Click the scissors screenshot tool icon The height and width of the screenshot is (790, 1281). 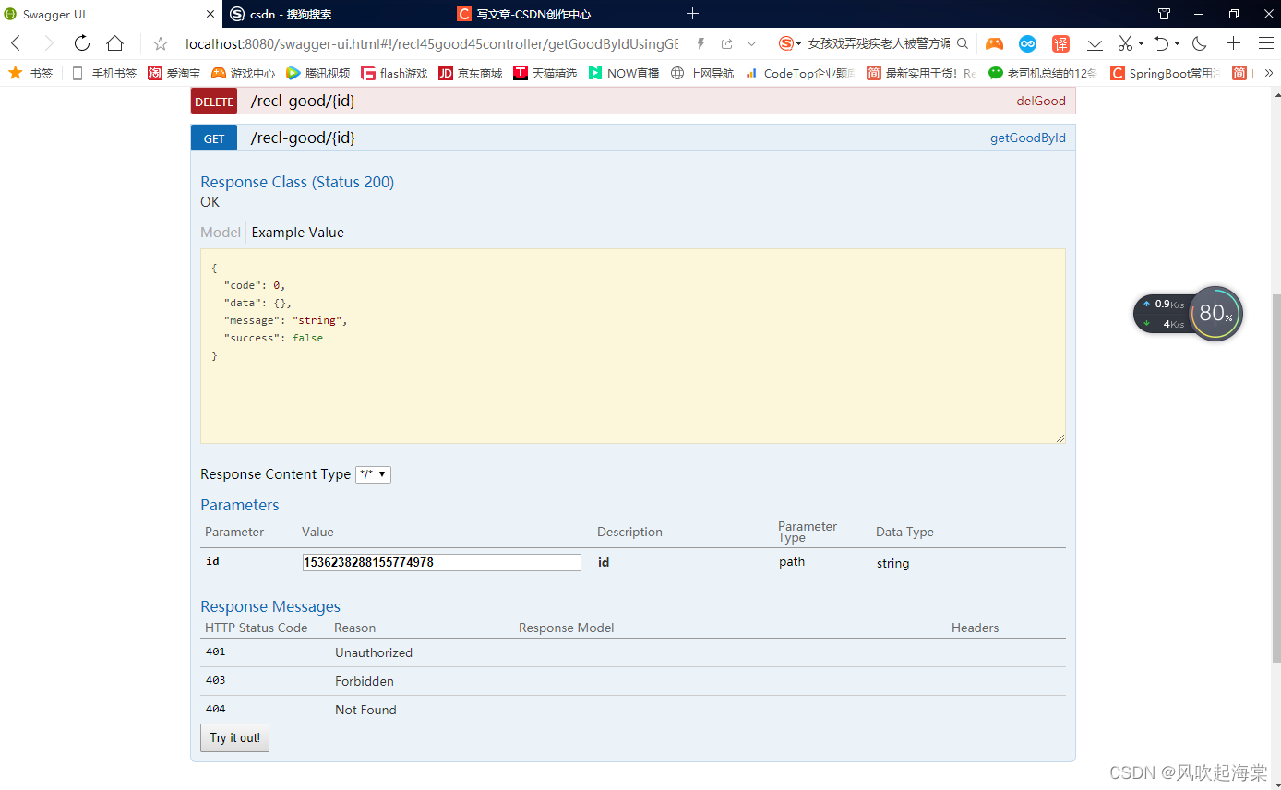[1125, 43]
